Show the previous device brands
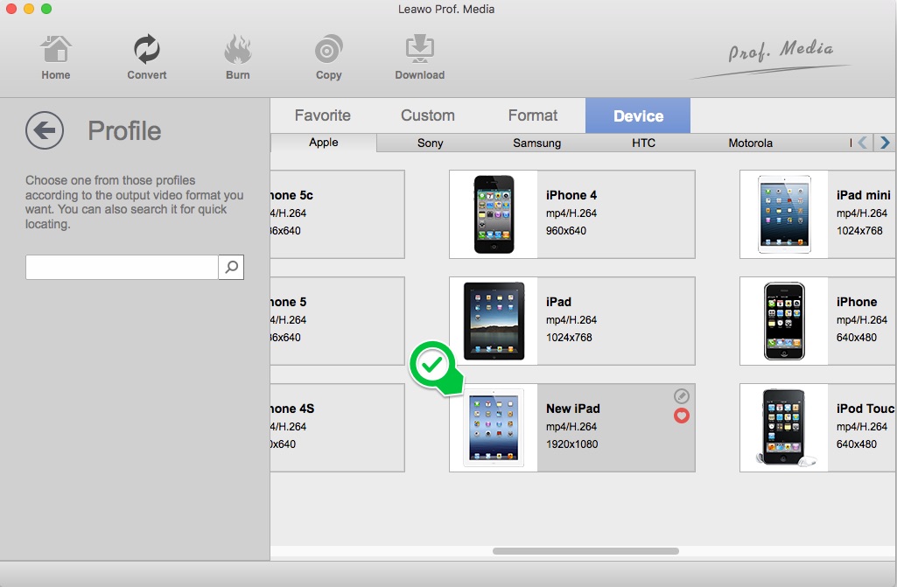The image size is (897, 587). [x=863, y=143]
